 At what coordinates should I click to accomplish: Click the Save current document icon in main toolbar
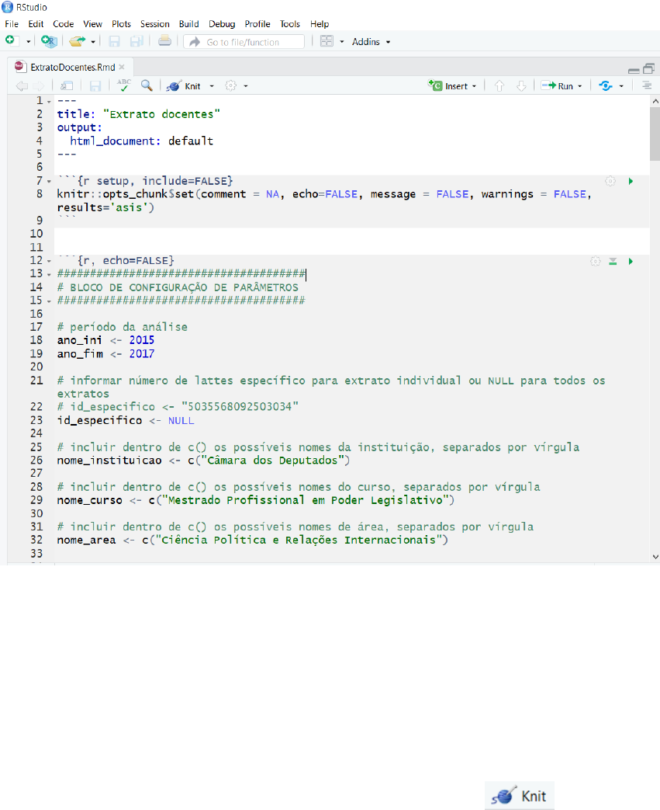point(115,41)
